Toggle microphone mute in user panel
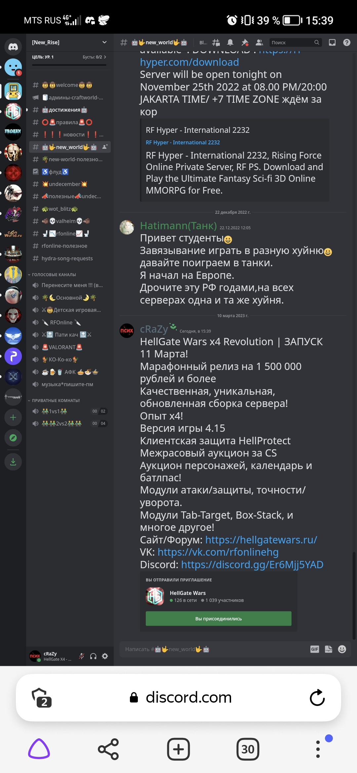 (x=81, y=656)
